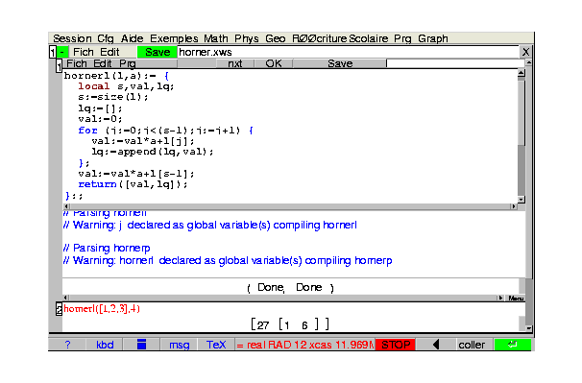Toggle the green minus collapse button
The width and height of the screenshot is (582, 383).
(62, 52)
